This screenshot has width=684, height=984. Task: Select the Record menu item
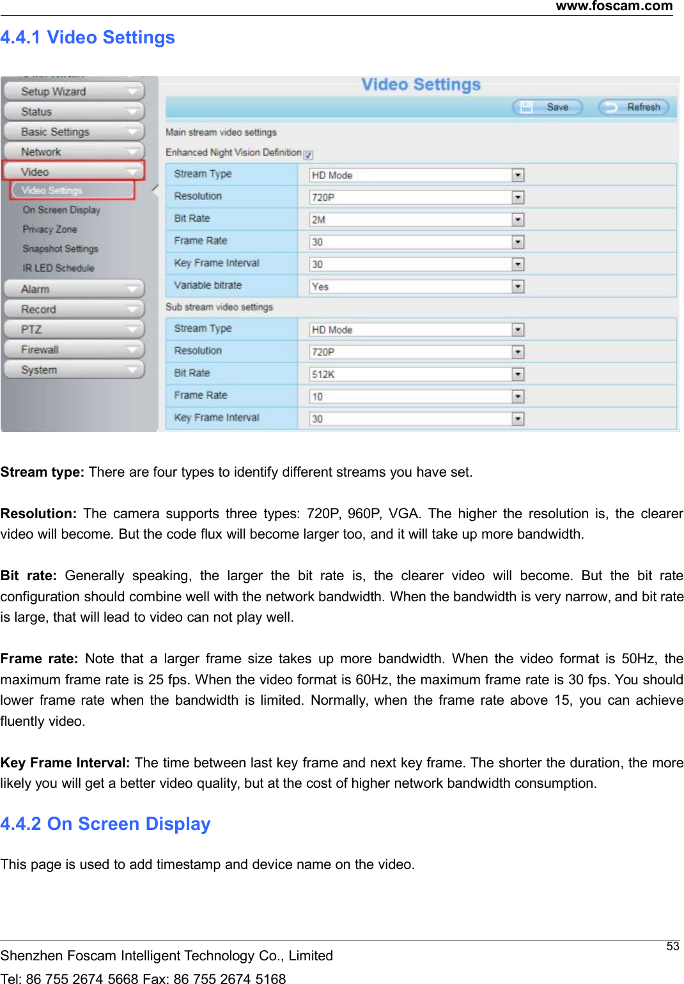pyautogui.click(x=74, y=309)
